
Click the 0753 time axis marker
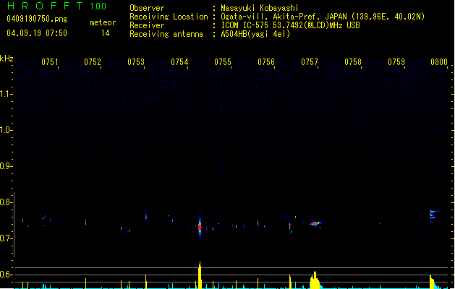pyautogui.click(x=136, y=62)
